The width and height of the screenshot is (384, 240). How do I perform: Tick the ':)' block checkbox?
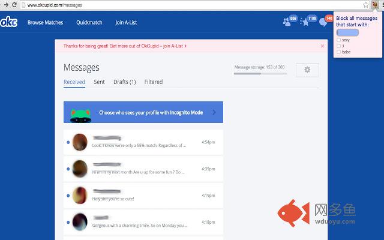tap(338, 46)
